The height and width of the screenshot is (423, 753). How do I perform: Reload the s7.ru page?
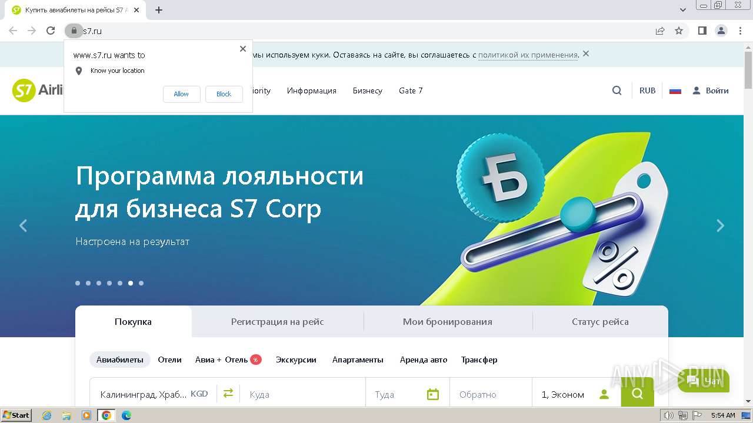(x=51, y=31)
